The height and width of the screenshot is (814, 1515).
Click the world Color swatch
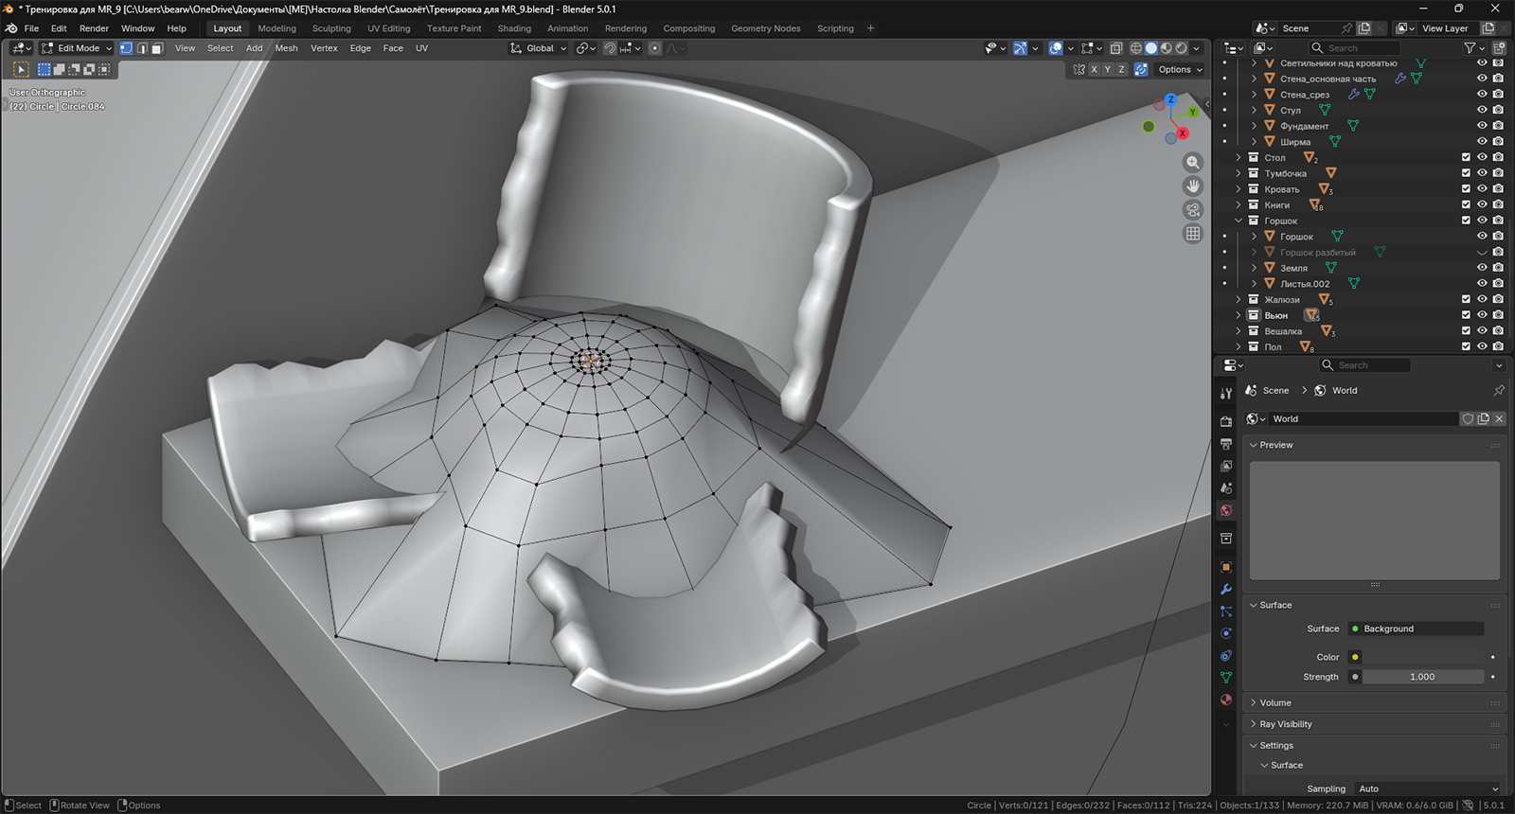tap(1420, 657)
